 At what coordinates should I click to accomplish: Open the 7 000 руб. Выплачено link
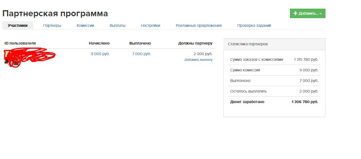[141, 54]
